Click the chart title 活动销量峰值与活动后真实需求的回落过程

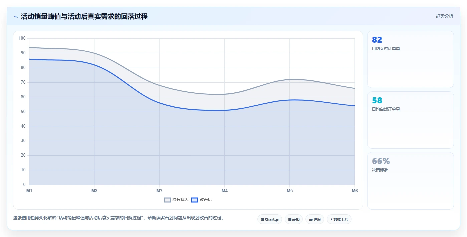coord(84,16)
